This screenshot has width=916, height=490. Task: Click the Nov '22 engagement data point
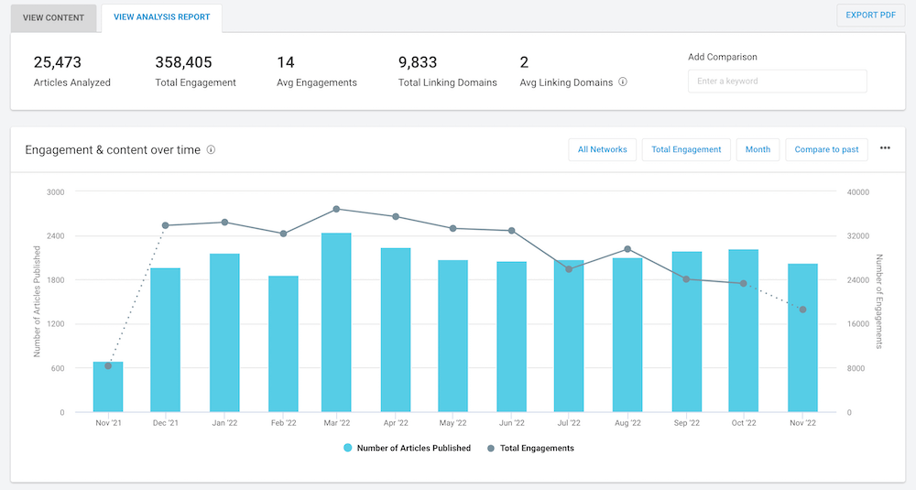802,310
